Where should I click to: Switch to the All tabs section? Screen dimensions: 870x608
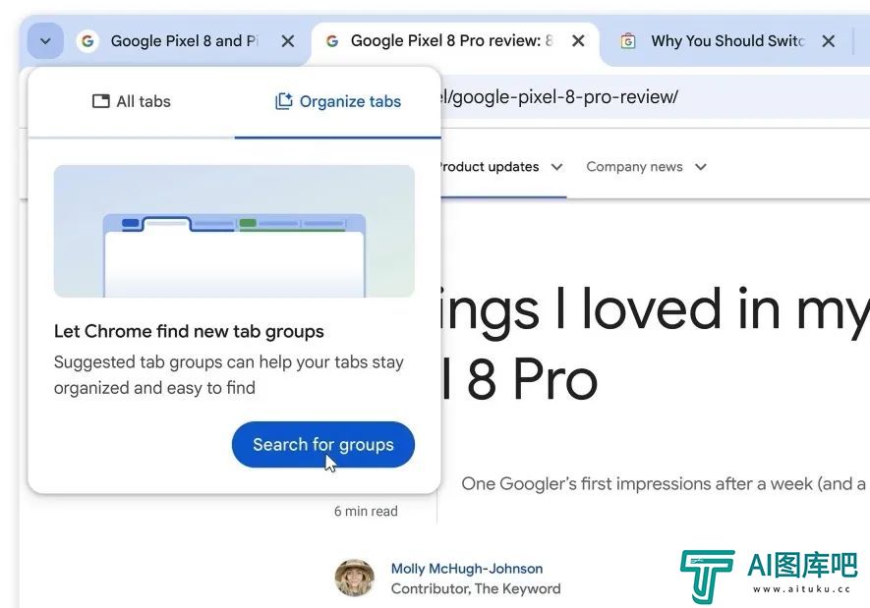tap(132, 102)
